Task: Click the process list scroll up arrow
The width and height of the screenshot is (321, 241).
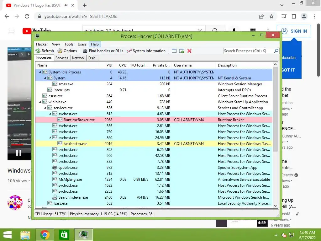Action: click(275, 65)
